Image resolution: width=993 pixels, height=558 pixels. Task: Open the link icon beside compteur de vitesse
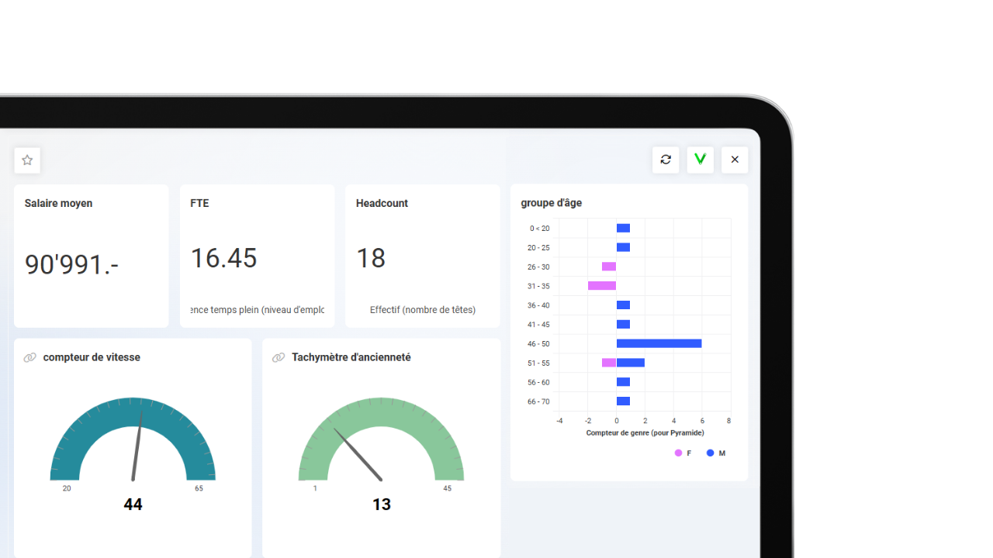(30, 357)
